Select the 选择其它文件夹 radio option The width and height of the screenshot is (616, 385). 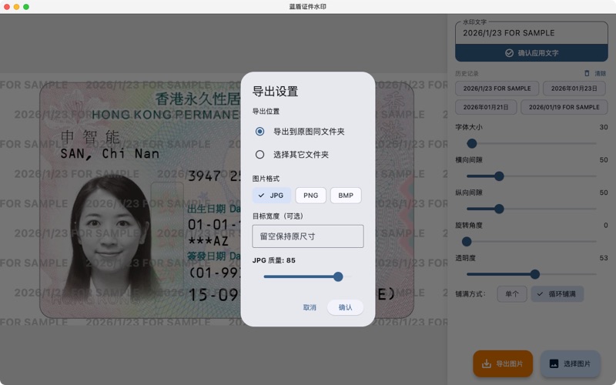(x=260, y=155)
